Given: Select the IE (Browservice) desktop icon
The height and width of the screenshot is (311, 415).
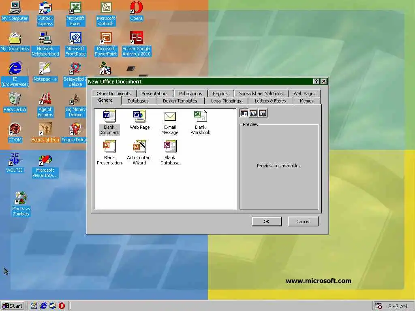Looking at the screenshot, I should [15, 75].
